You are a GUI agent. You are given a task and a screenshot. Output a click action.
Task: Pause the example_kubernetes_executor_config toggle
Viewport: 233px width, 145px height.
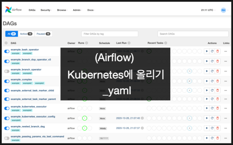coord(7,118)
